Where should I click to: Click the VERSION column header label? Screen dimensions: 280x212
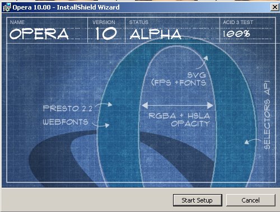(104, 22)
